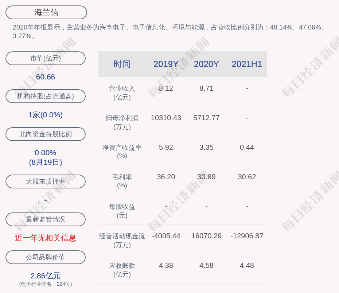Click the 海兰信 company name badge
This screenshot has height=293, width=339.
(46, 12)
